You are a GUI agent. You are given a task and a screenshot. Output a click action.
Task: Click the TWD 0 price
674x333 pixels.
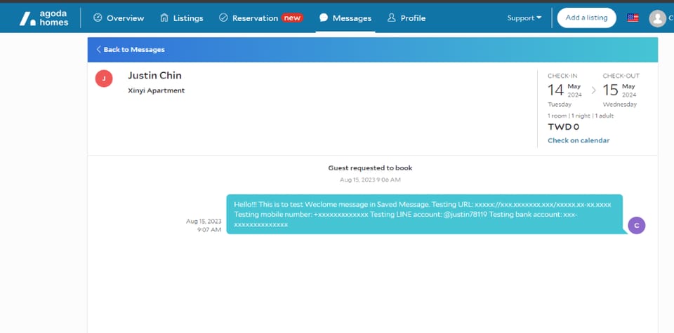[x=563, y=127]
